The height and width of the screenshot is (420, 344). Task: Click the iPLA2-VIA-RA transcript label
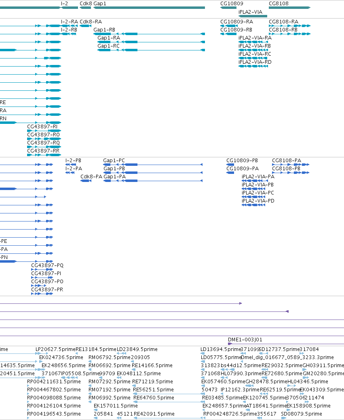coord(255,38)
